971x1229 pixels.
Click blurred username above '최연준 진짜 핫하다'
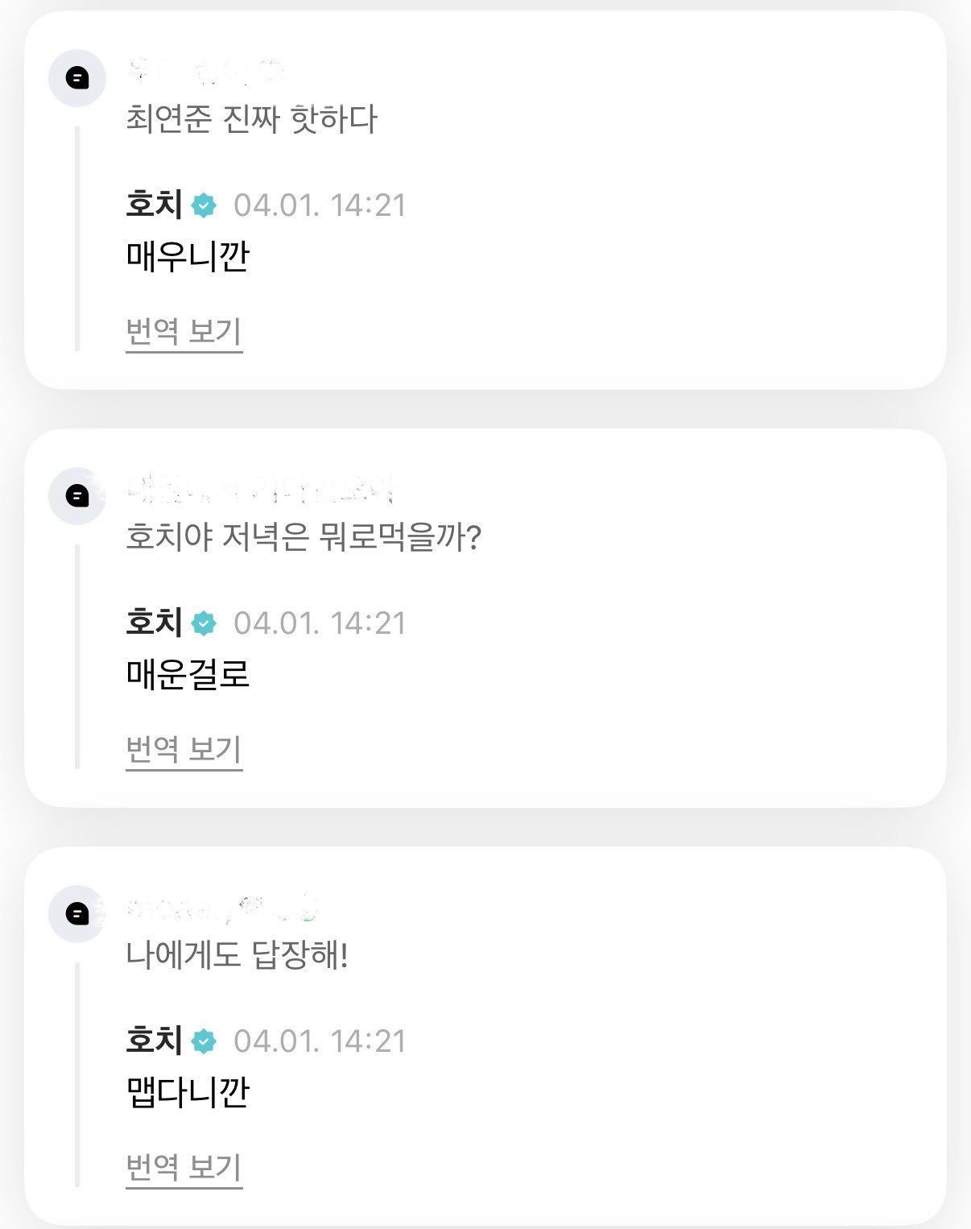coord(206,72)
